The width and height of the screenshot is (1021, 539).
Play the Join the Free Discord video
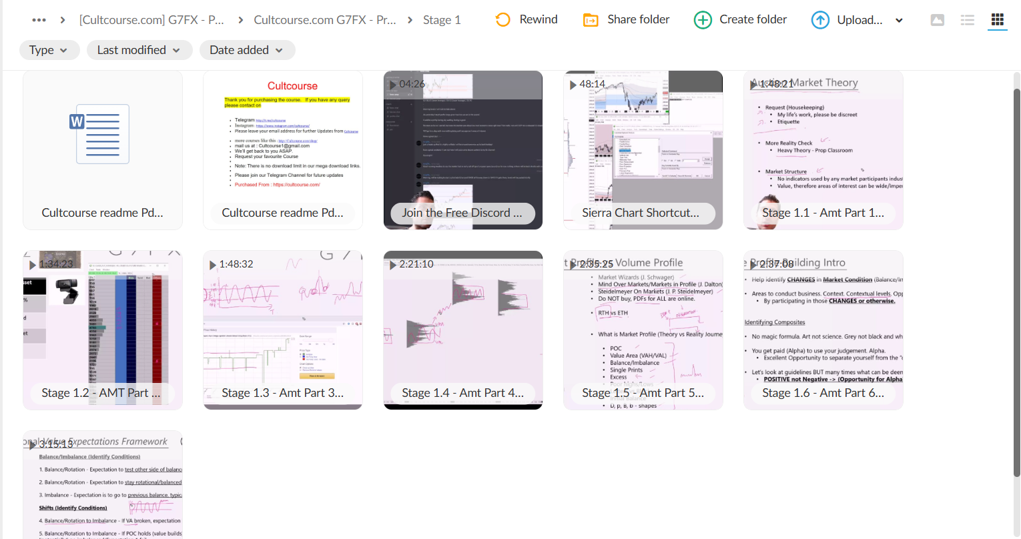pyautogui.click(x=463, y=150)
